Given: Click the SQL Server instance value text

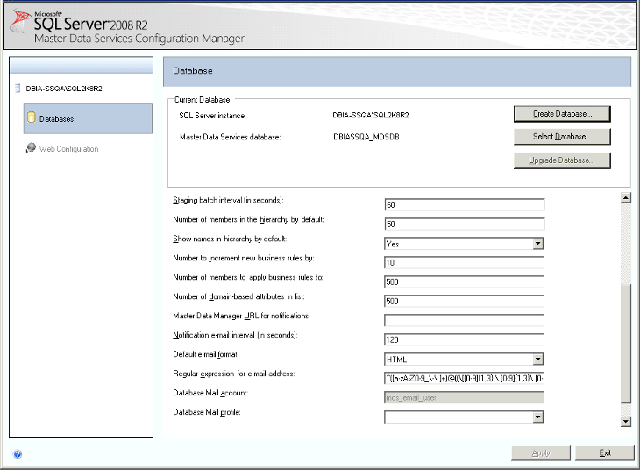Looking at the screenshot, I should pos(371,115).
